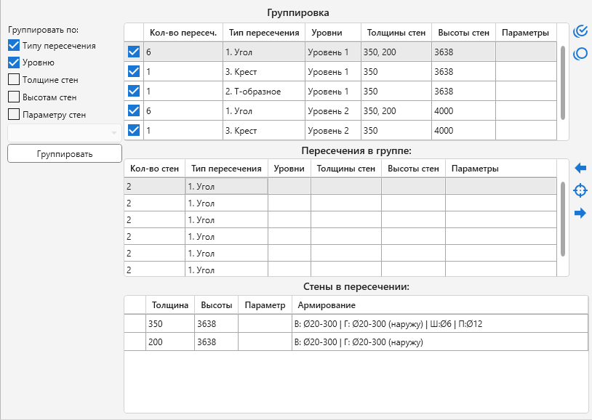Click the 'Армирование' column header
This screenshot has width=592, height=420.
(x=324, y=304)
